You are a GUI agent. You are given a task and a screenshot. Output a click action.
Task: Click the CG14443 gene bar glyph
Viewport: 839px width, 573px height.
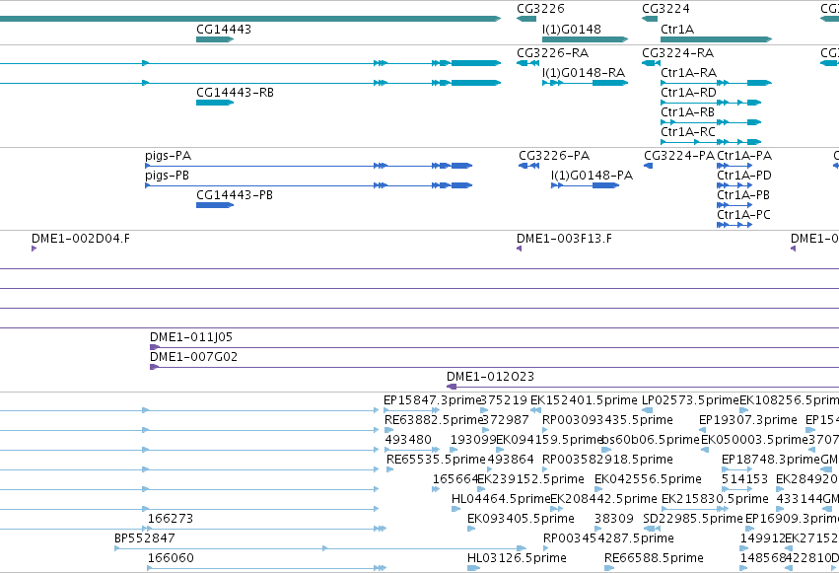coord(215,39)
